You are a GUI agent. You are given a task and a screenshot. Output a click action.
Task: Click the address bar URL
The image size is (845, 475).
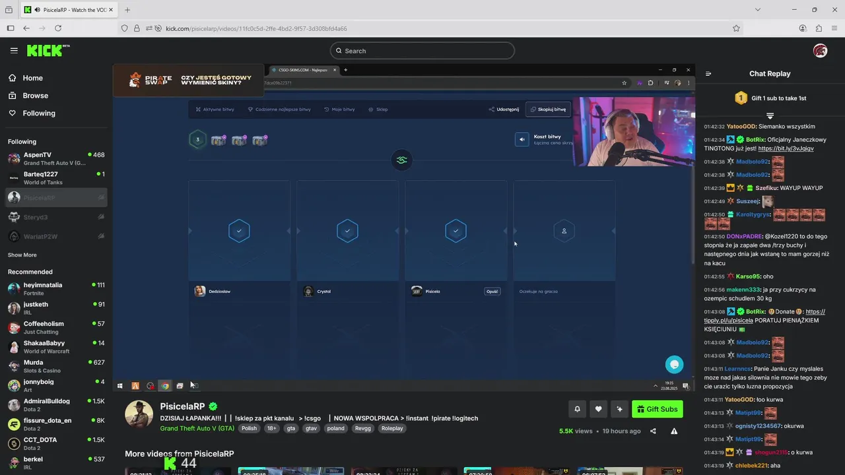tap(256, 28)
